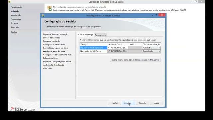The image size is (213, 120).
Task: Click 'Configuração do Mecanismo de B...' step
Action: coord(58,55)
